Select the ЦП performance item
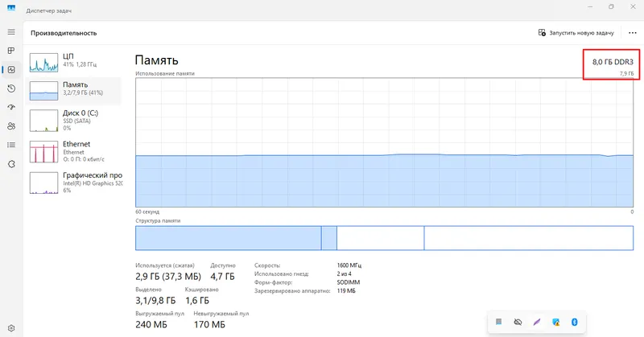 pyautogui.click(x=73, y=61)
